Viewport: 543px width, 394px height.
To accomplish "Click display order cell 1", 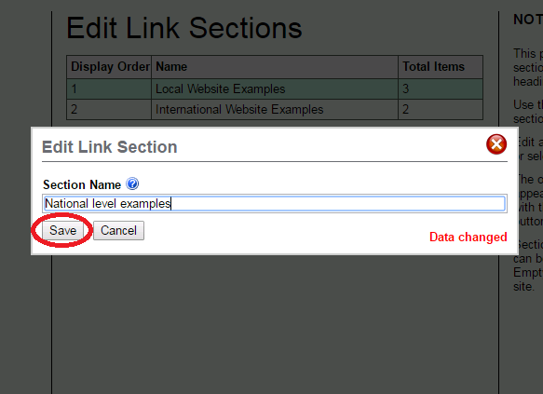I will [109, 89].
